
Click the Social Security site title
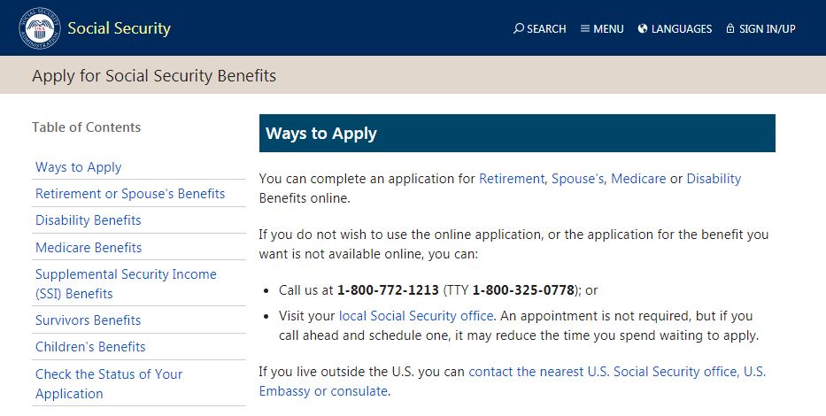(119, 28)
